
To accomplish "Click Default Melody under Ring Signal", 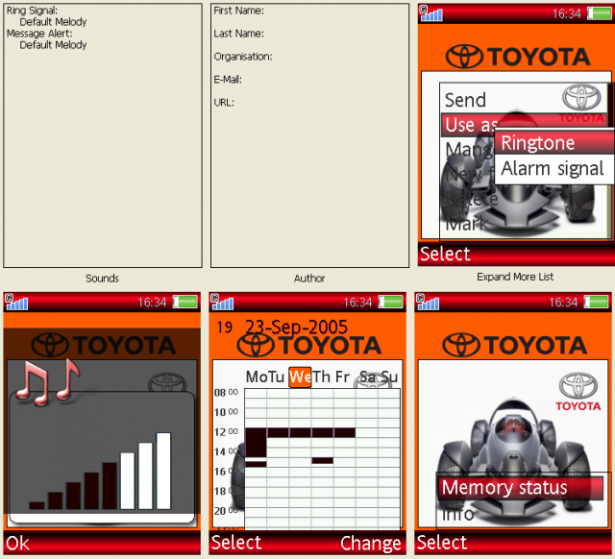I will [53, 22].
